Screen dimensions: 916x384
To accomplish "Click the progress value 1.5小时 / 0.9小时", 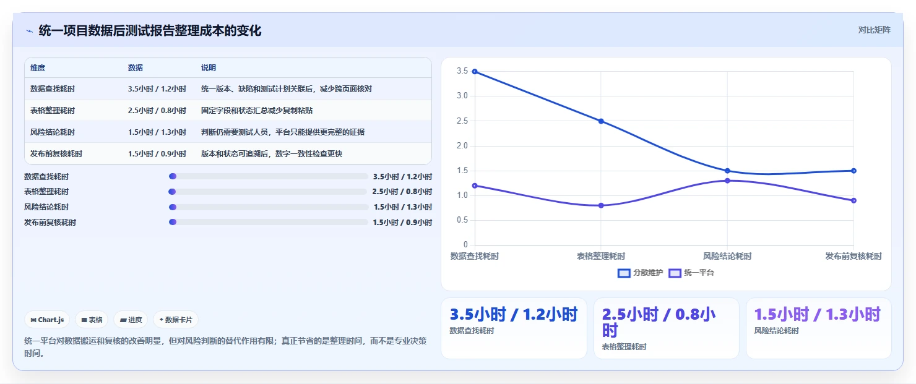I will [x=402, y=222].
